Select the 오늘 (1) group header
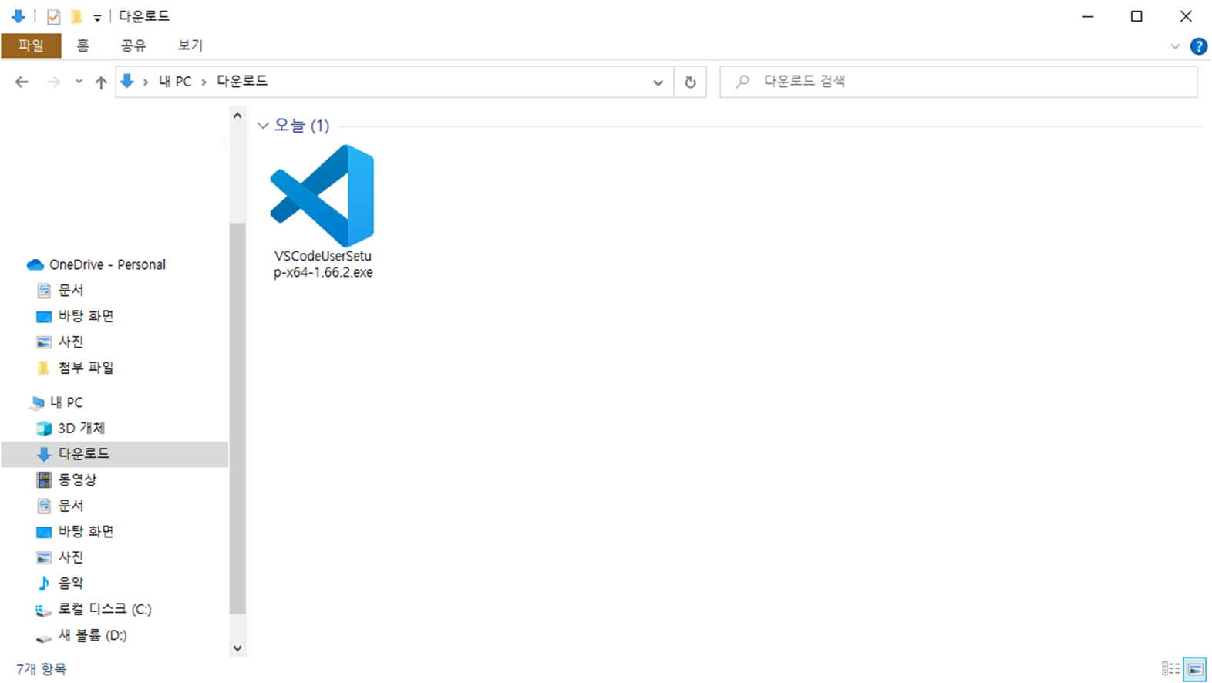 pos(301,125)
